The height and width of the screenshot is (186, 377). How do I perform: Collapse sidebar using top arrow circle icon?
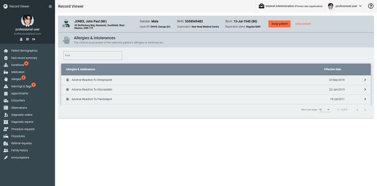(50, 7)
